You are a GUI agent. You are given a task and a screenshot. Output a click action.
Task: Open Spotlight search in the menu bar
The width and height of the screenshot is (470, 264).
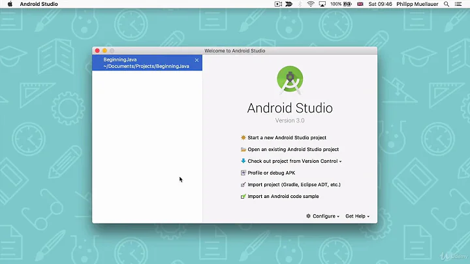point(446,4)
